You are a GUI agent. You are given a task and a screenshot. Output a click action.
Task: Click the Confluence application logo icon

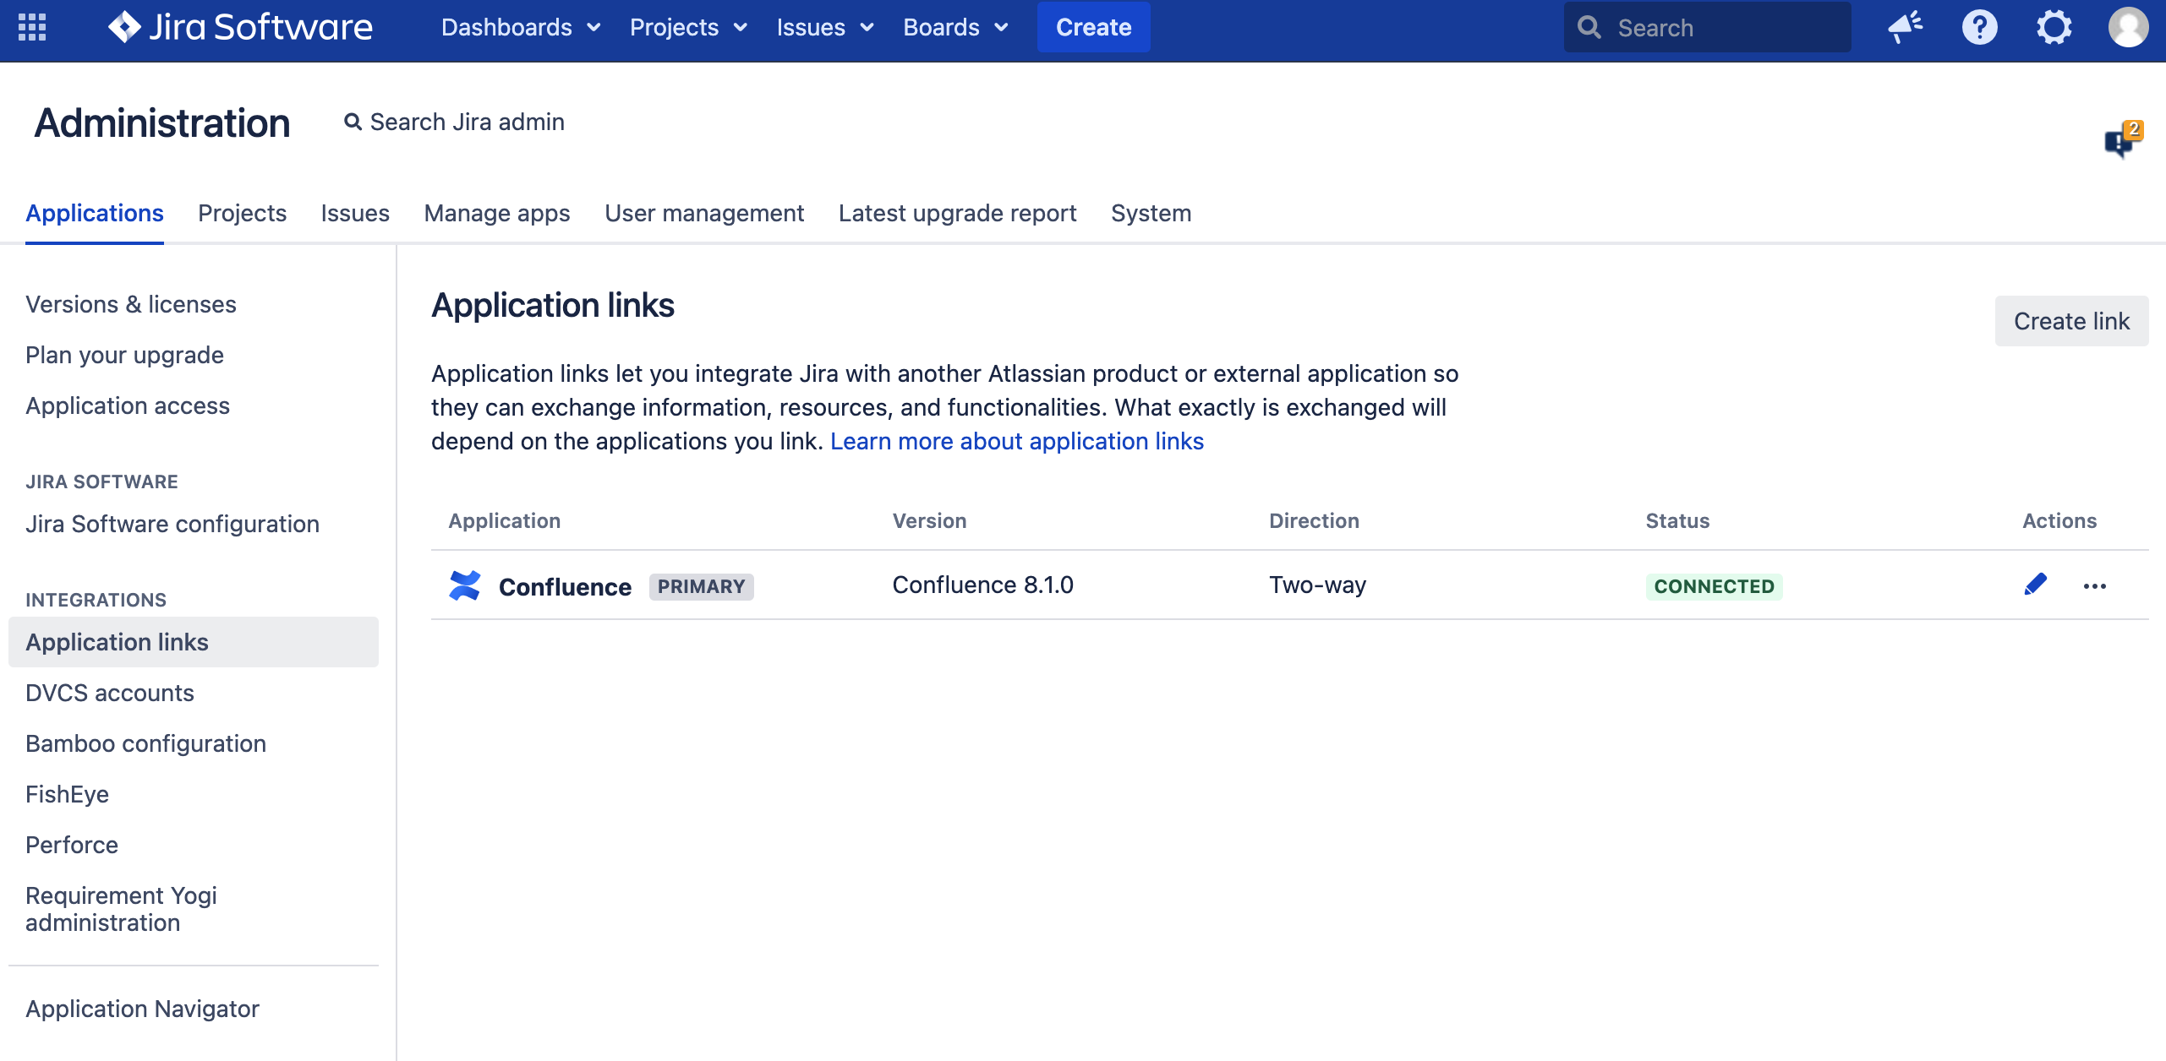point(465,585)
